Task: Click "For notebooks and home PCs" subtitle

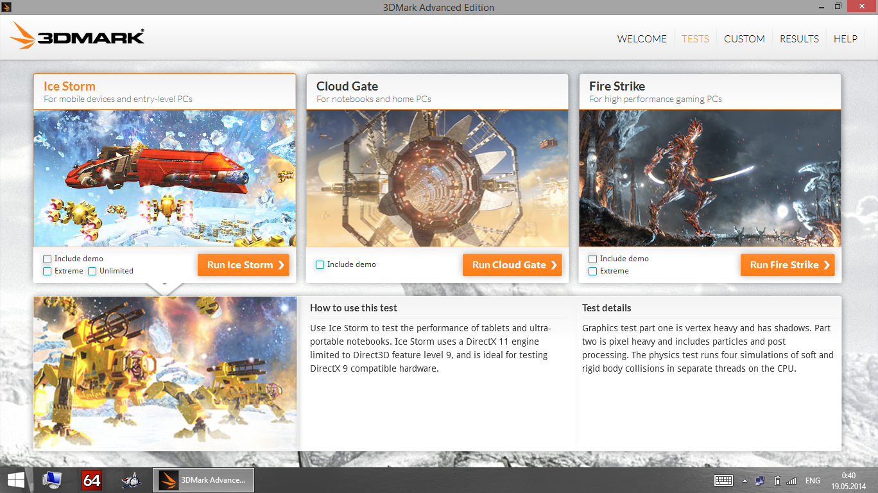Action: click(x=374, y=99)
